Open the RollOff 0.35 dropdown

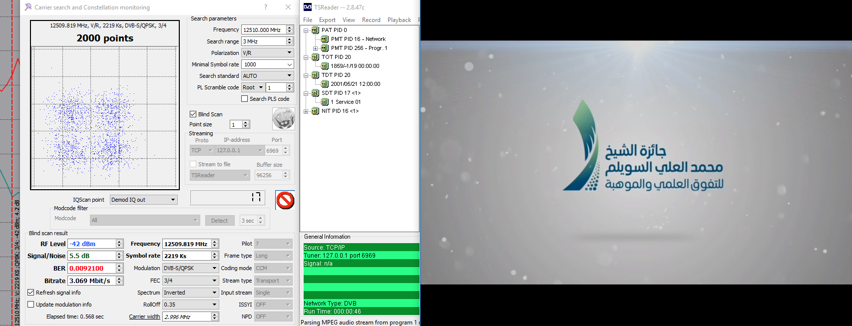pyautogui.click(x=190, y=305)
